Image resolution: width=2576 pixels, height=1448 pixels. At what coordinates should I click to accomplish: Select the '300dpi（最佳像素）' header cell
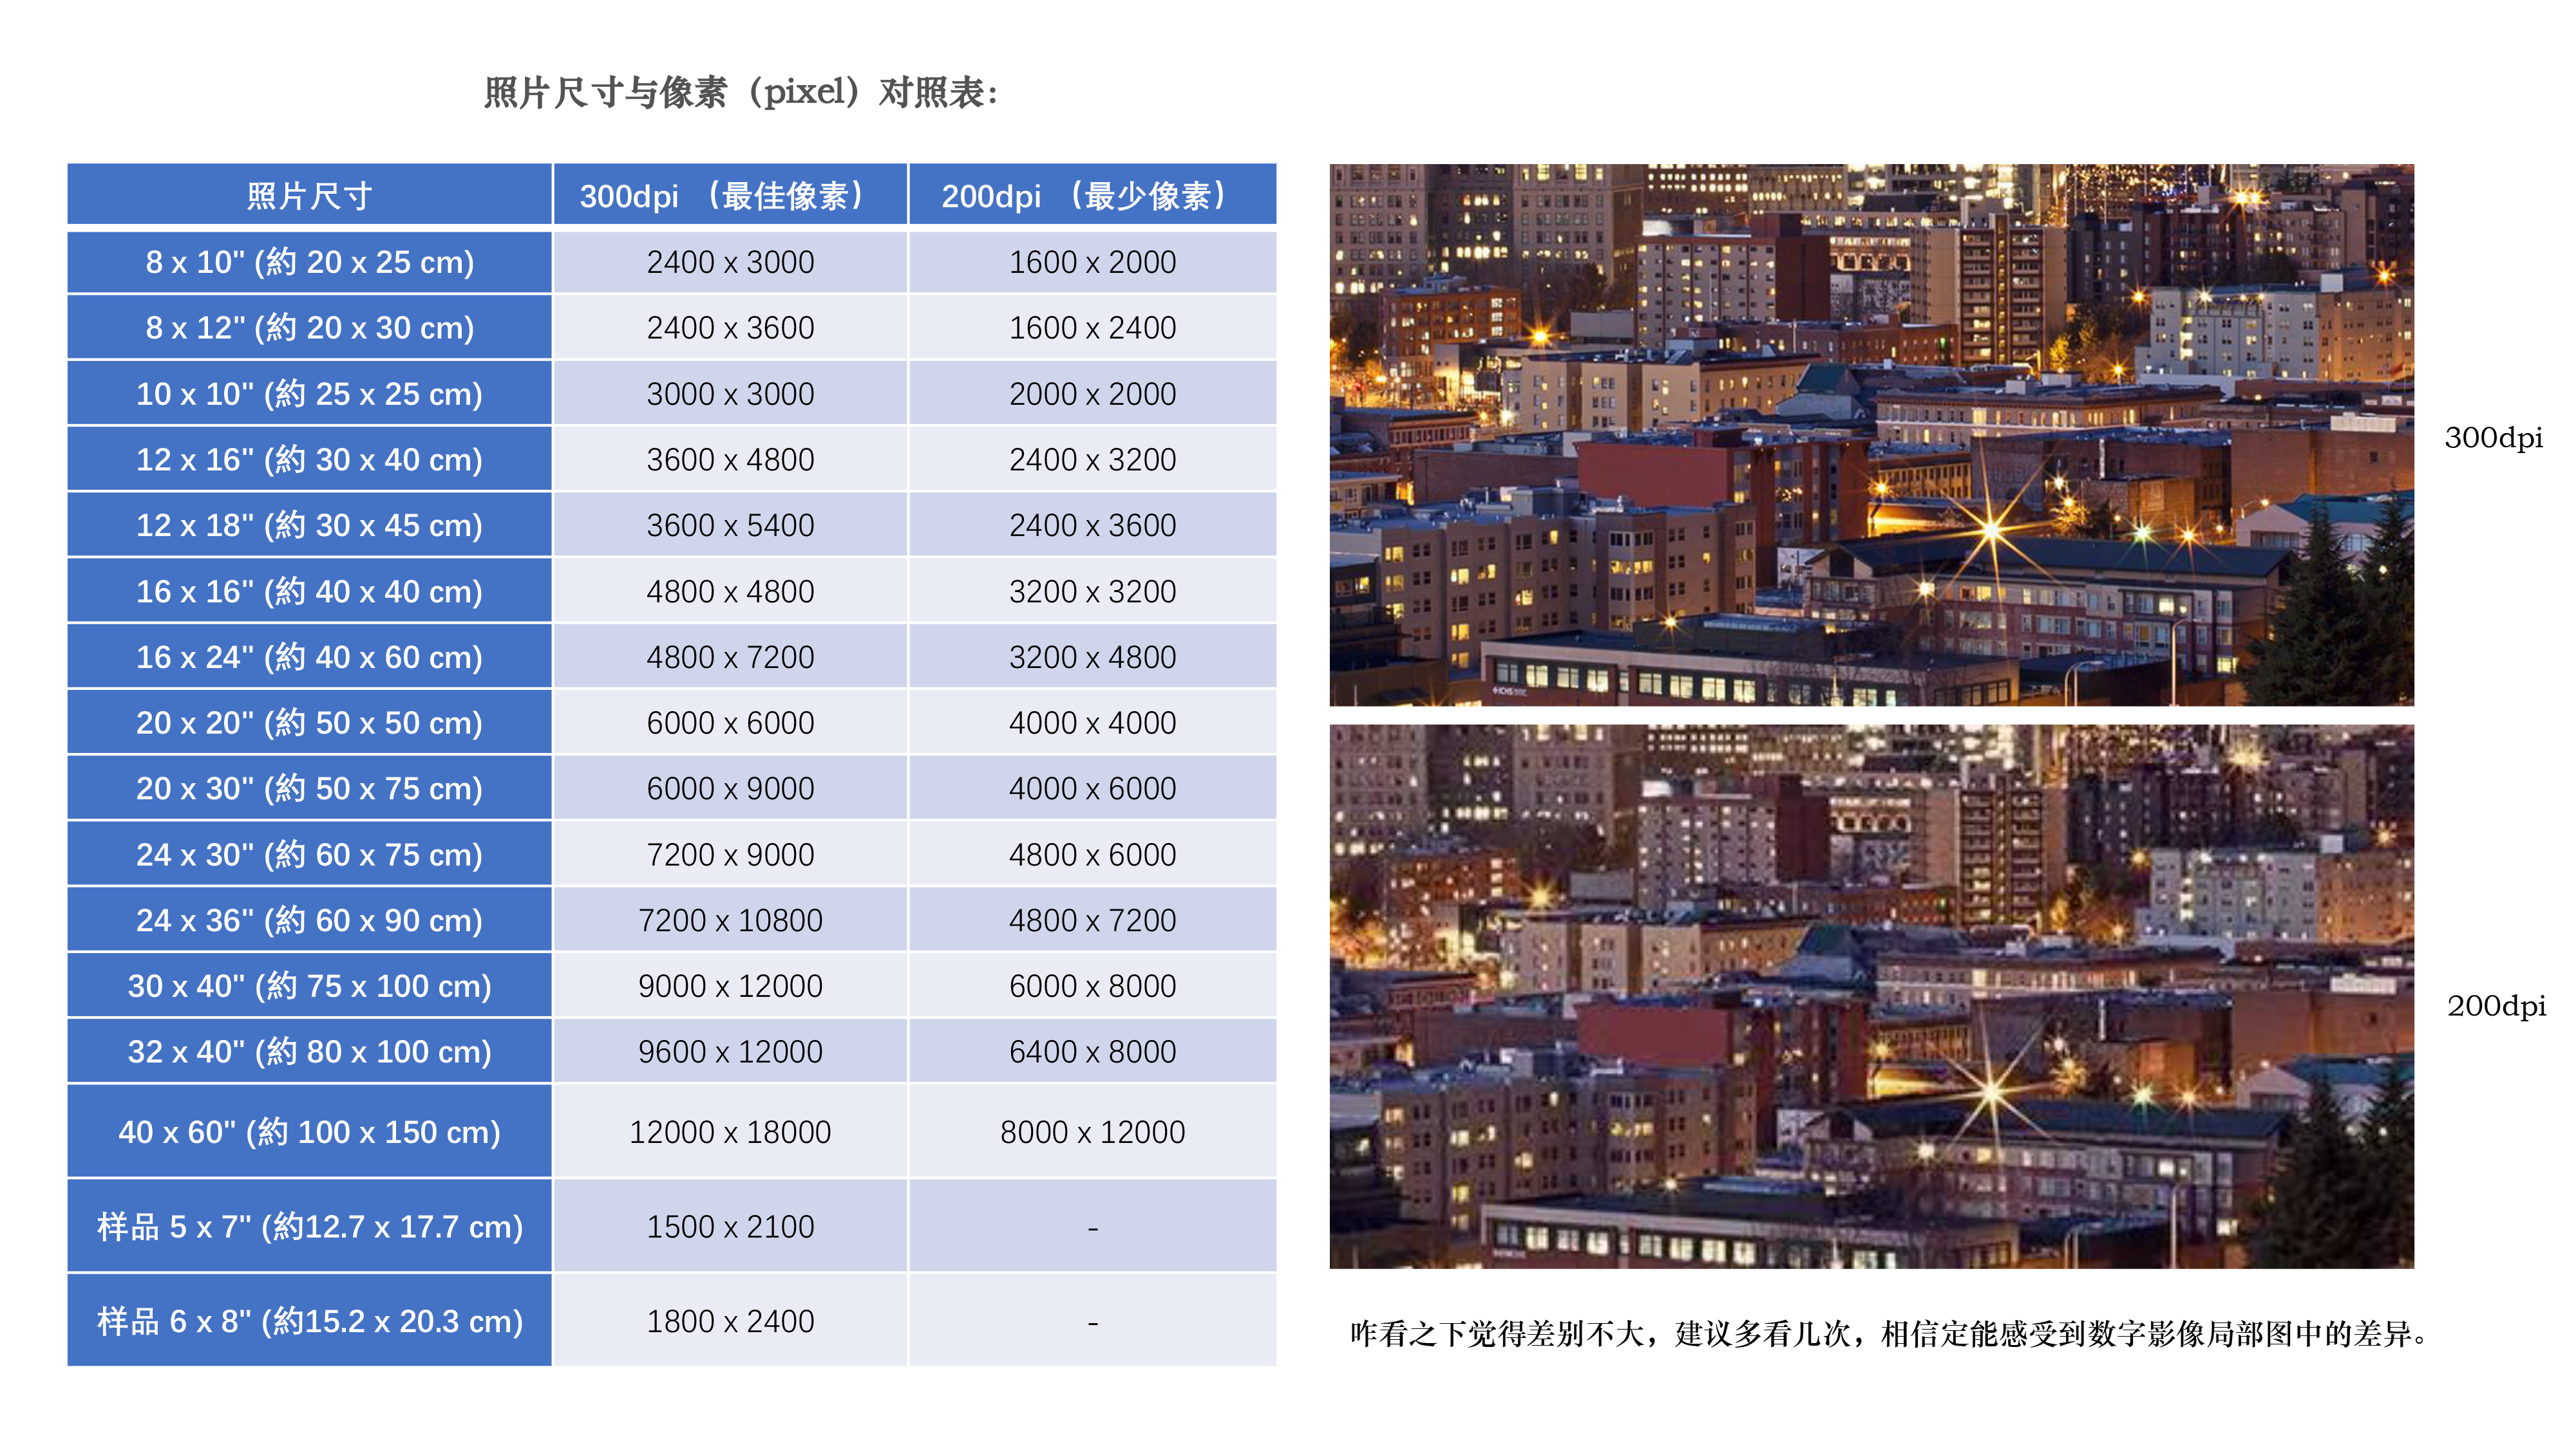click(x=730, y=195)
